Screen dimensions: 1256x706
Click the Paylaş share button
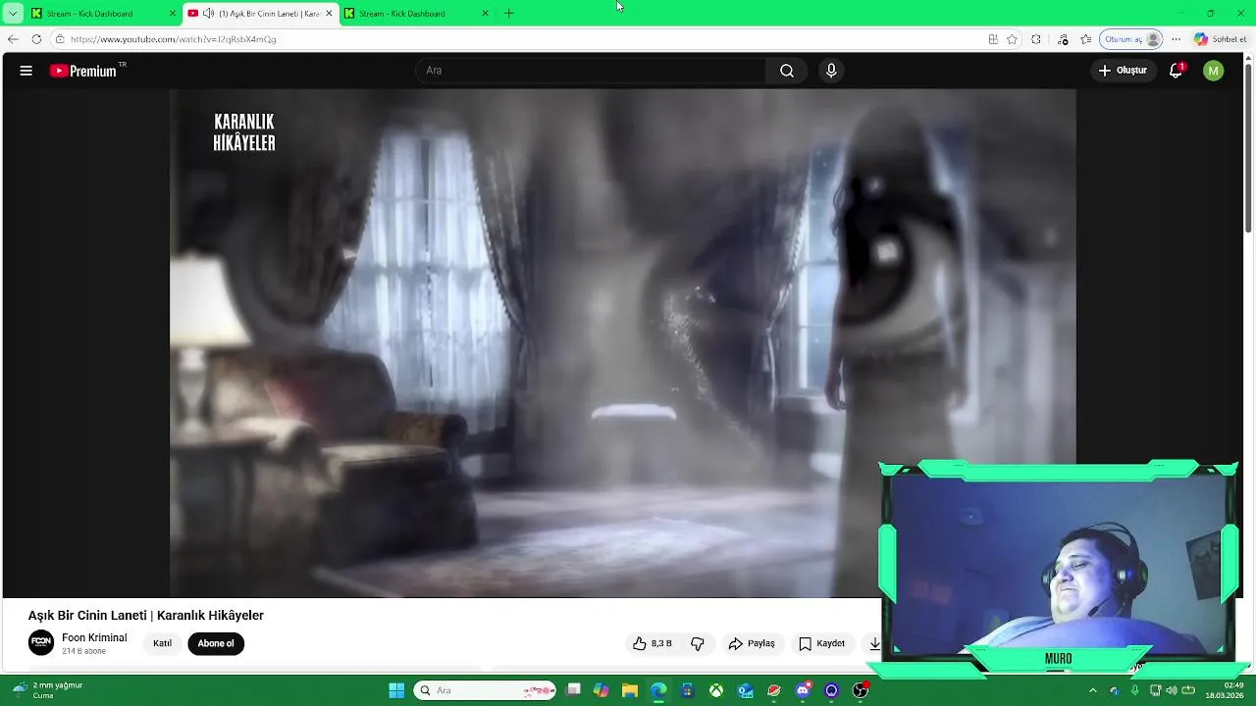click(x=752, y=643)
